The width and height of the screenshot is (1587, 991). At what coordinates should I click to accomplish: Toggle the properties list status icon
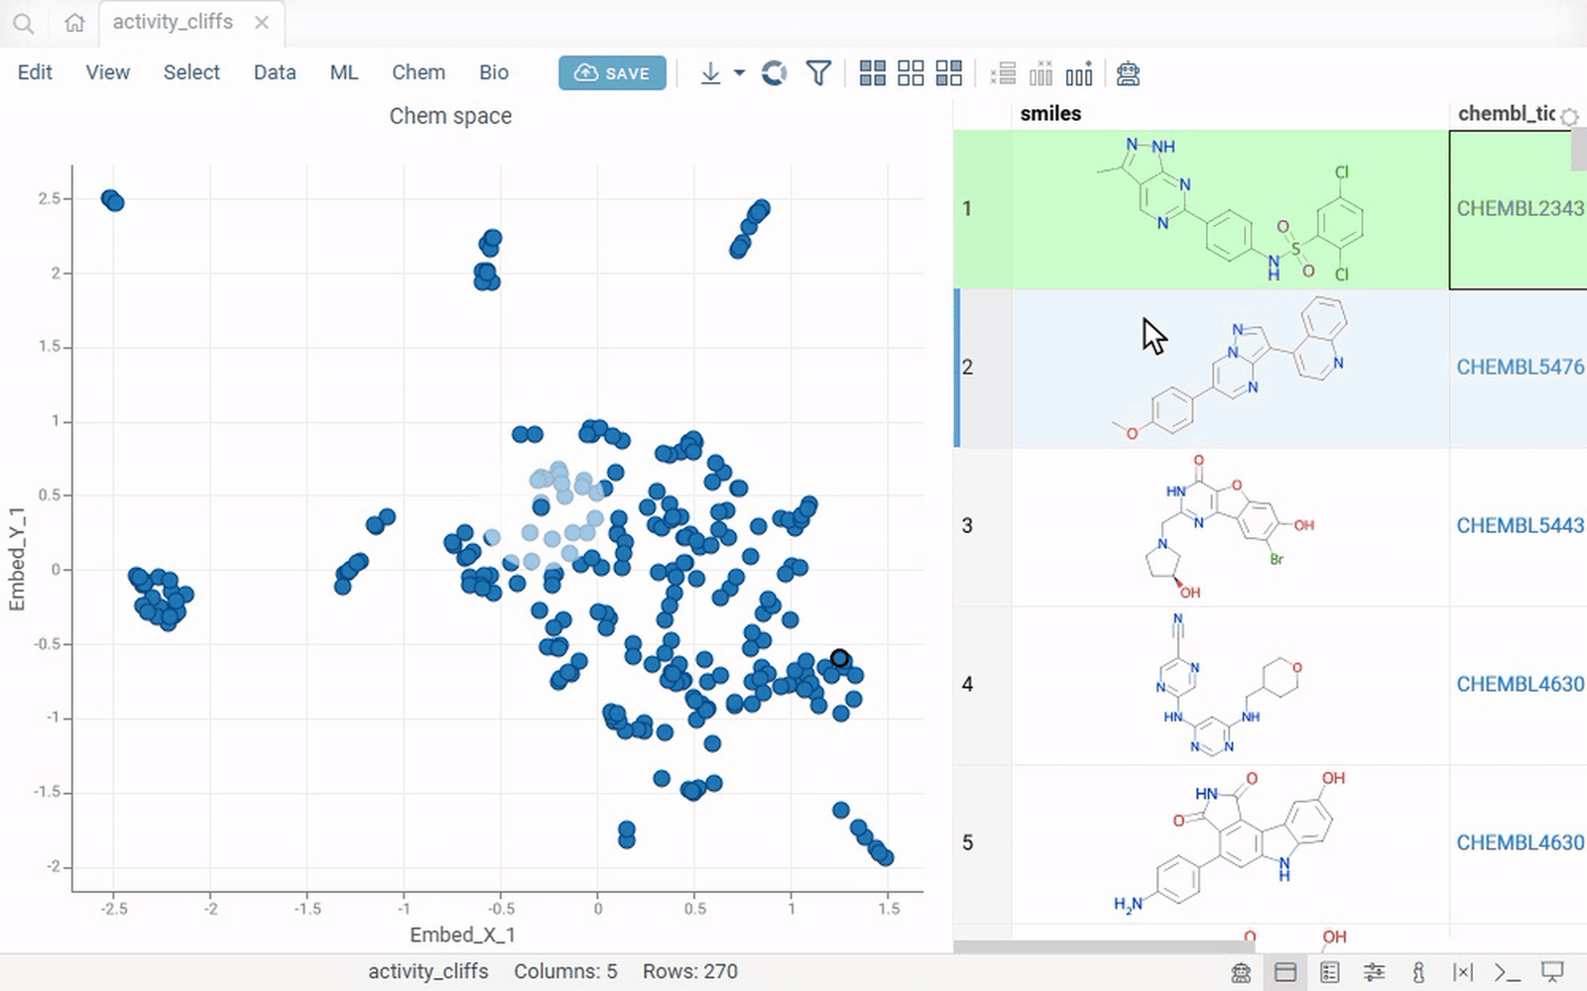(1330, 972)
